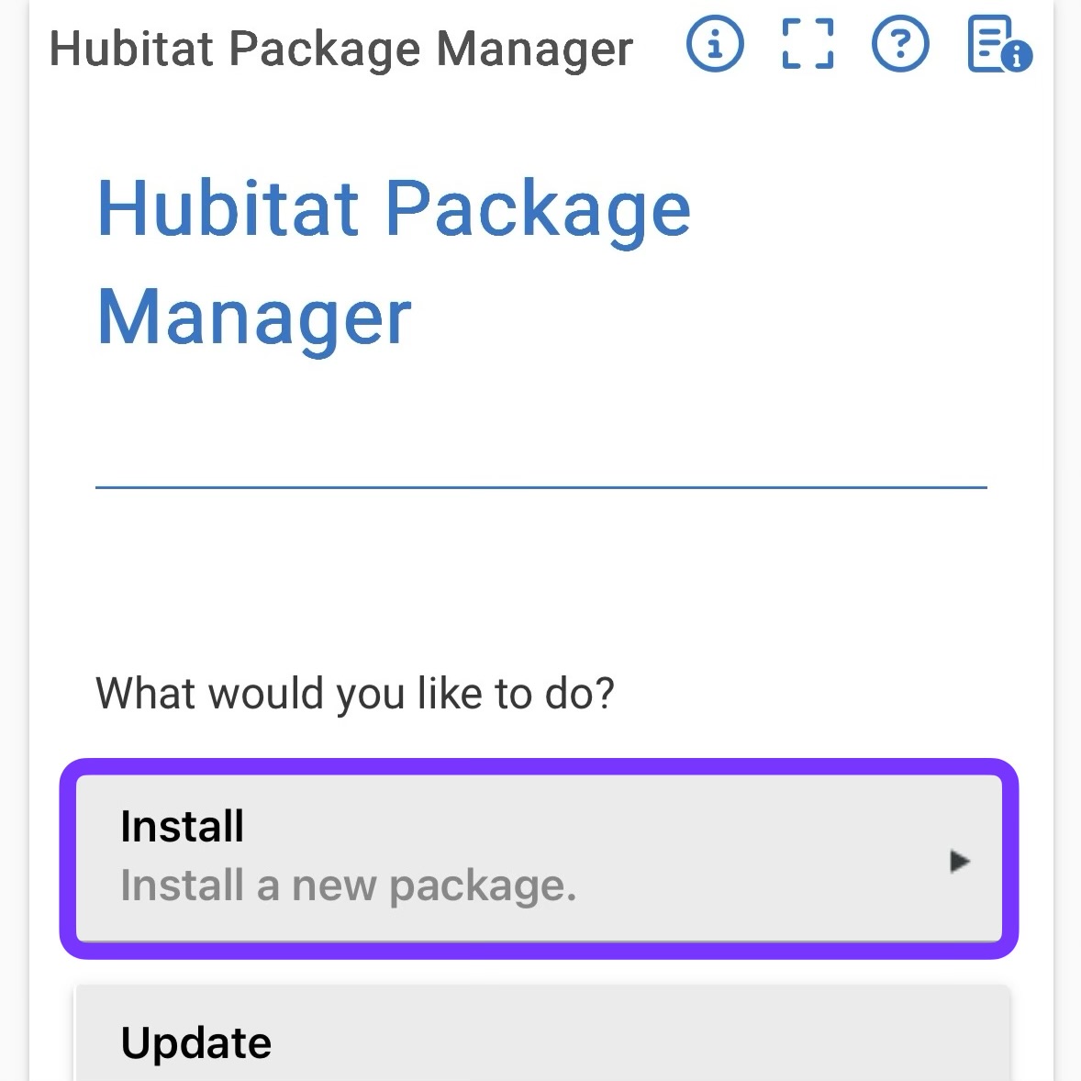
Task: Click the blue horizontal divider line
Action: click(541, 487)
